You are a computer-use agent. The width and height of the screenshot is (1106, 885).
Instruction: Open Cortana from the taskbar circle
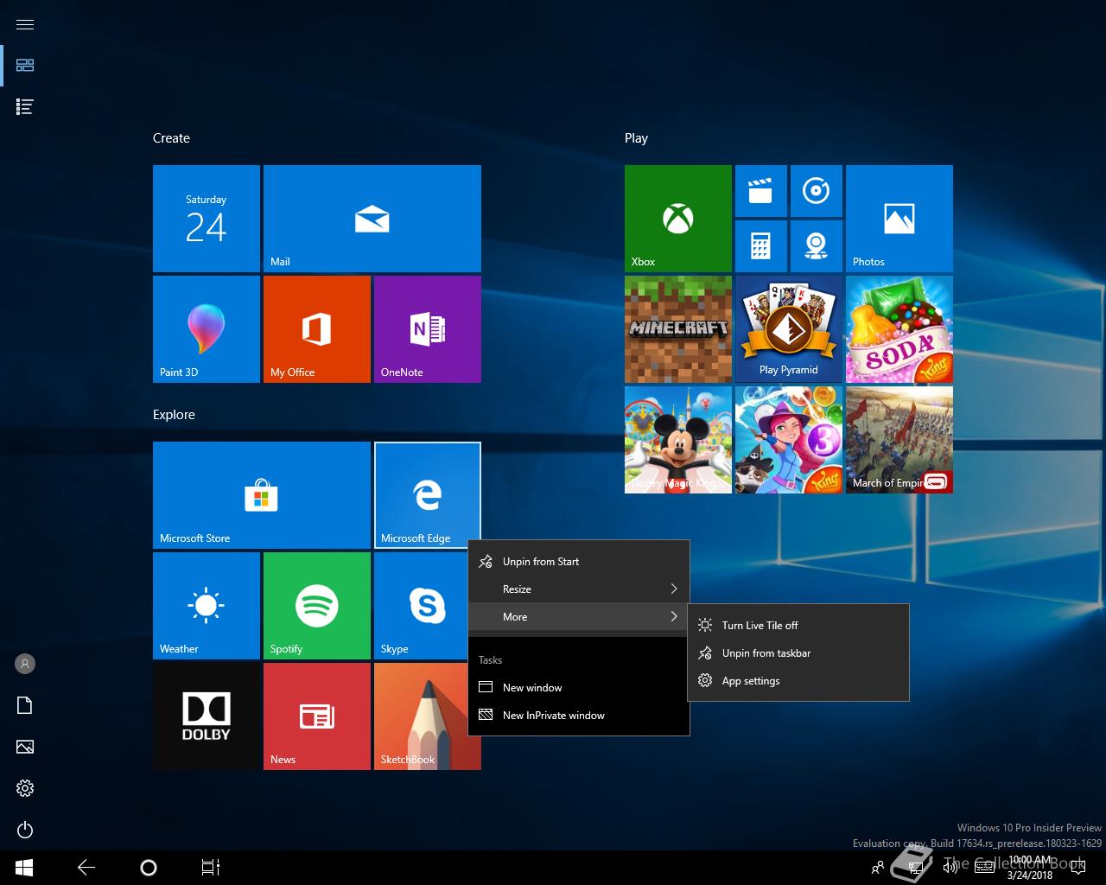(149, 867)
